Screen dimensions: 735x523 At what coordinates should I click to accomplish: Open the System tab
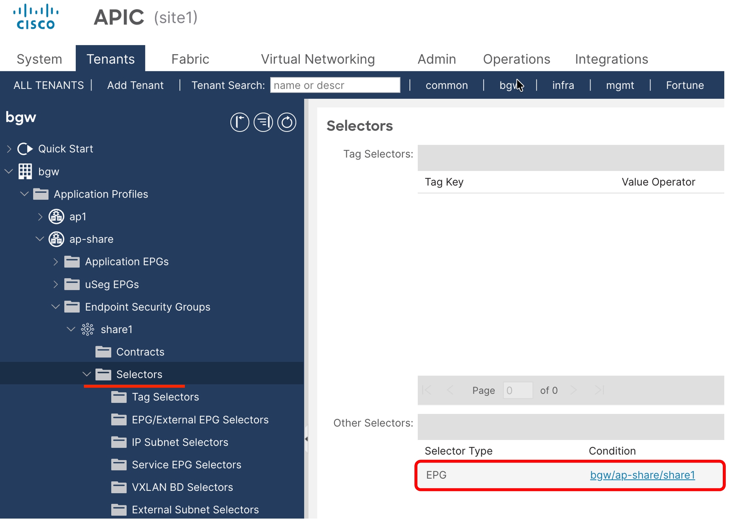[x=39, y=59]
